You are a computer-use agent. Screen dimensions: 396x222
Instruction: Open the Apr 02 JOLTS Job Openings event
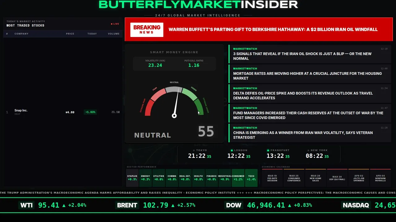[359, 178]
